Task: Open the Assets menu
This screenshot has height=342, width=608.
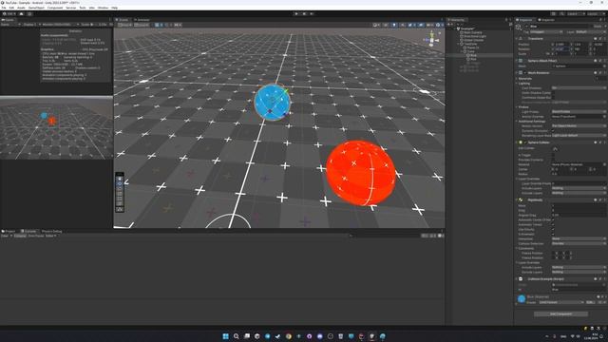Action: tap(21, 8)
